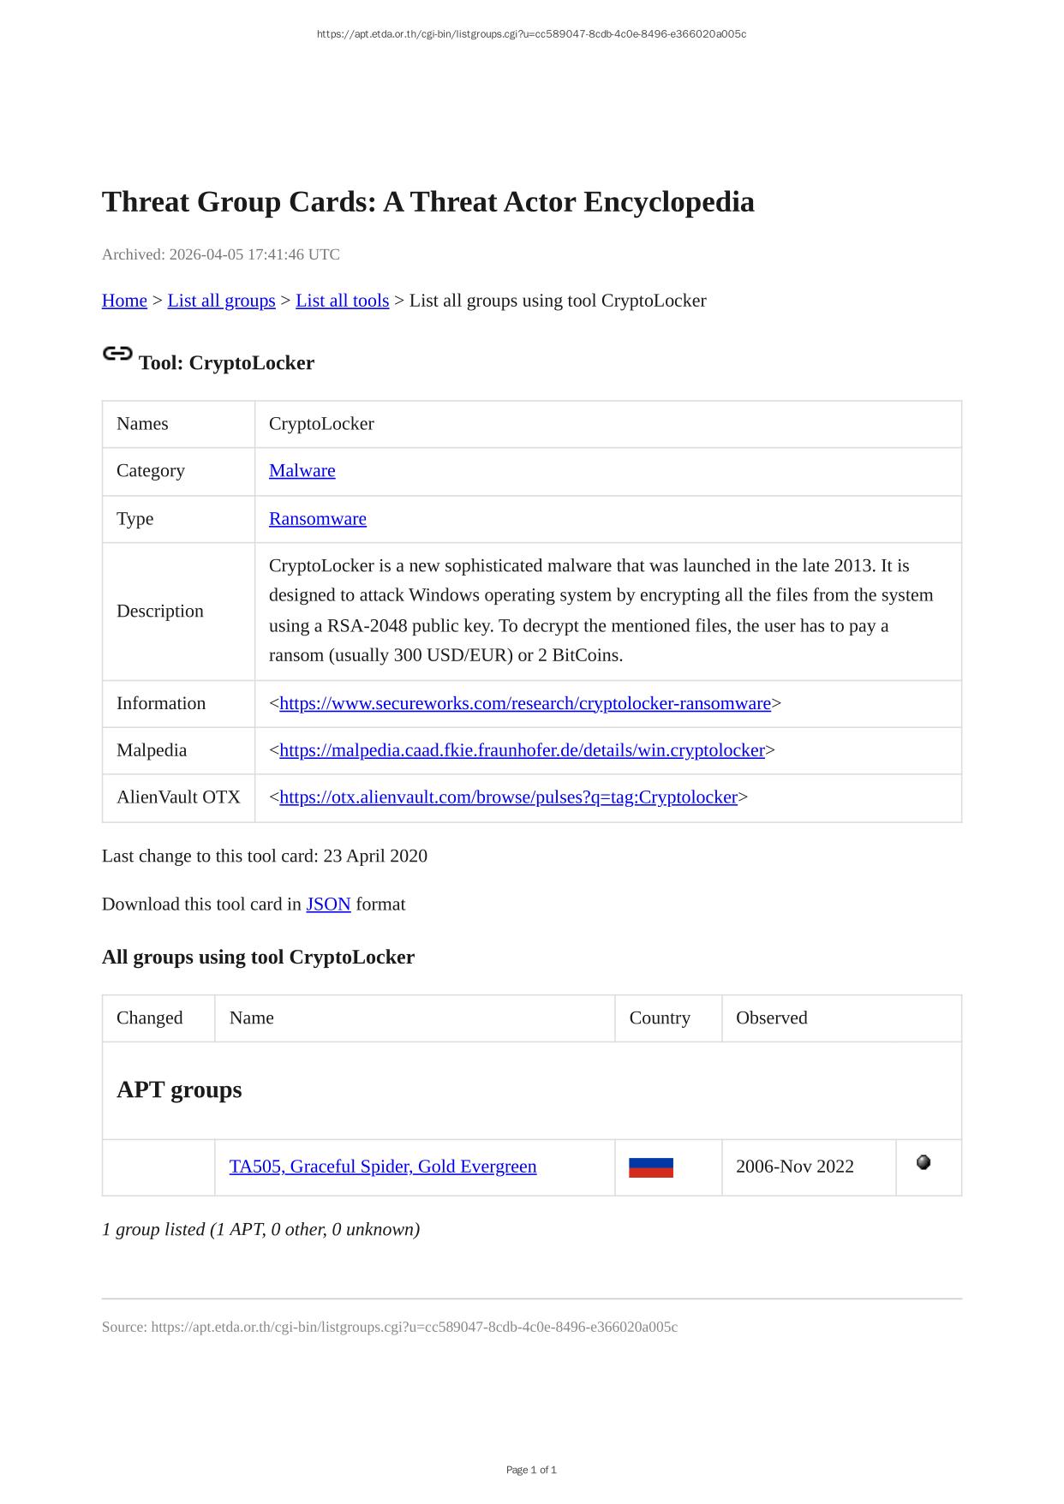Screen dimensions: 1064x1504
Task: Click the Threat Group Cards page title
Action: (x=427, y=202)
